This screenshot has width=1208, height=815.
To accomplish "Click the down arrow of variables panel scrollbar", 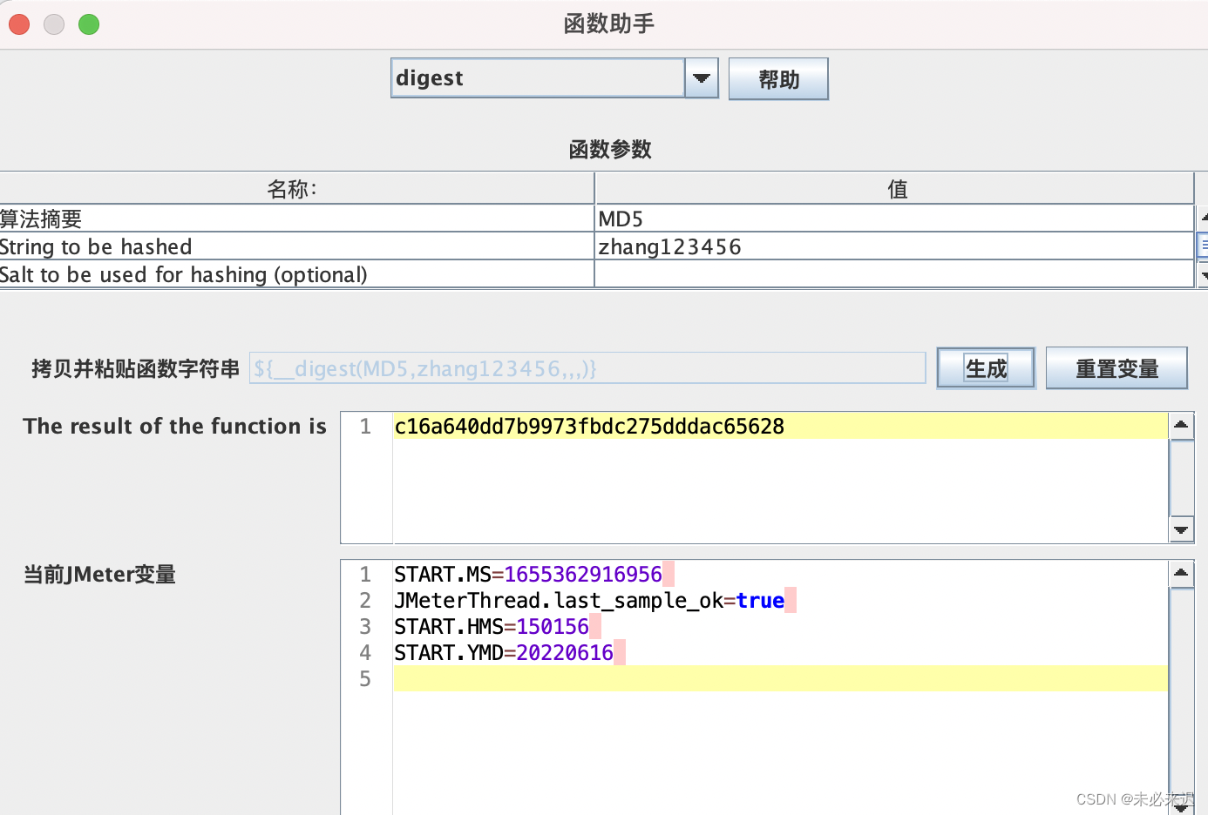I will [1181, 808].
